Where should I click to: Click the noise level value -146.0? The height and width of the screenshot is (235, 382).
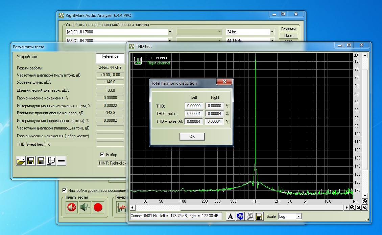tap(110, 82)
